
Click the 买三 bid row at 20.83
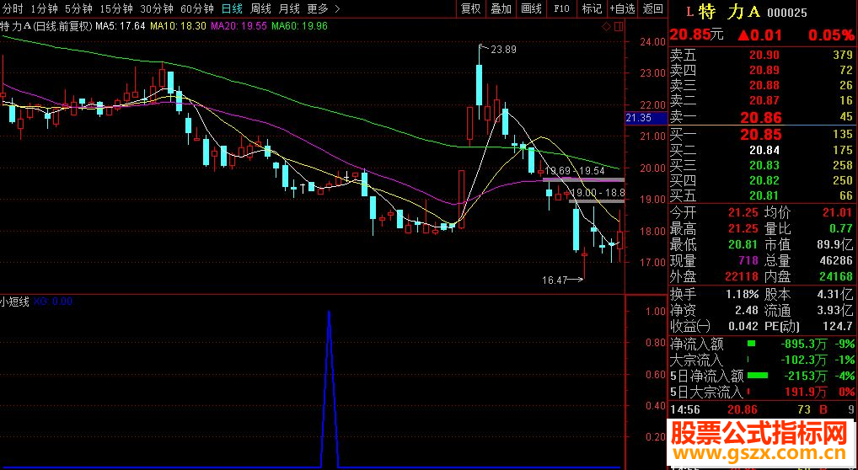(x=762, y=165)
